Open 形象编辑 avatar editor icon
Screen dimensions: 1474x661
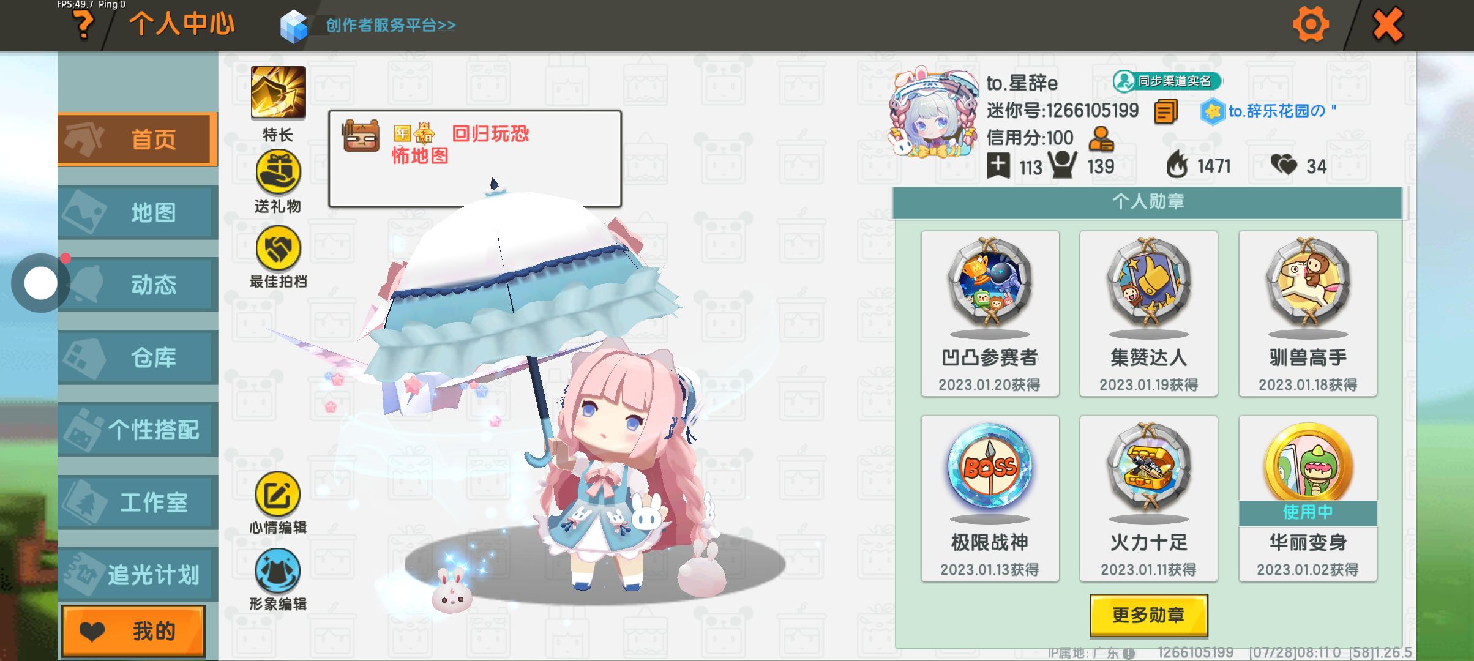(278, 570)
